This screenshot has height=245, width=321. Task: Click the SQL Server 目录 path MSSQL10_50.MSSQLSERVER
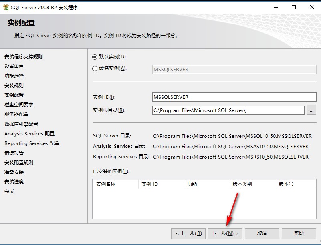click(232, 136)
